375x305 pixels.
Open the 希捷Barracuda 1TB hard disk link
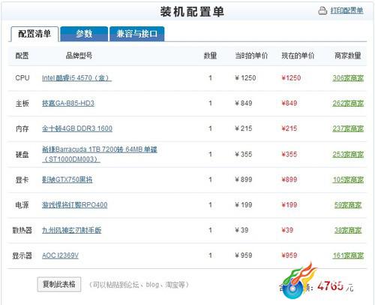point(100,154)
